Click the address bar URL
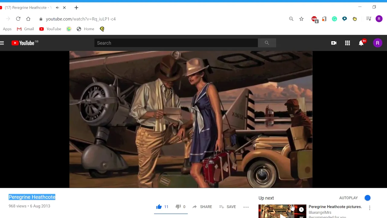Screen dimensions: 387x218 [81, 19]
